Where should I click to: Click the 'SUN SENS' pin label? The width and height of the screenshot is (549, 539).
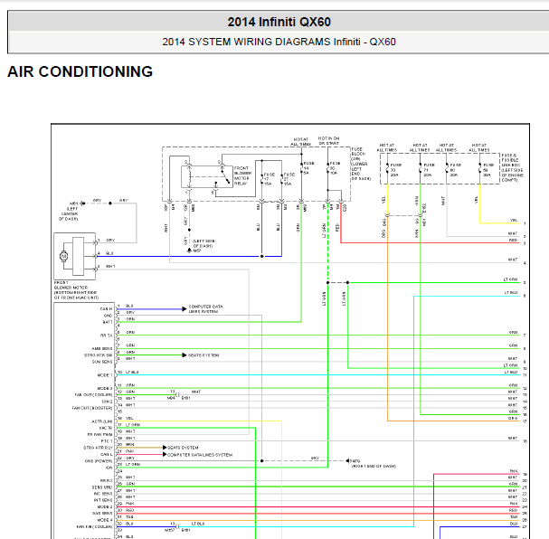click(x=102, y=362)
